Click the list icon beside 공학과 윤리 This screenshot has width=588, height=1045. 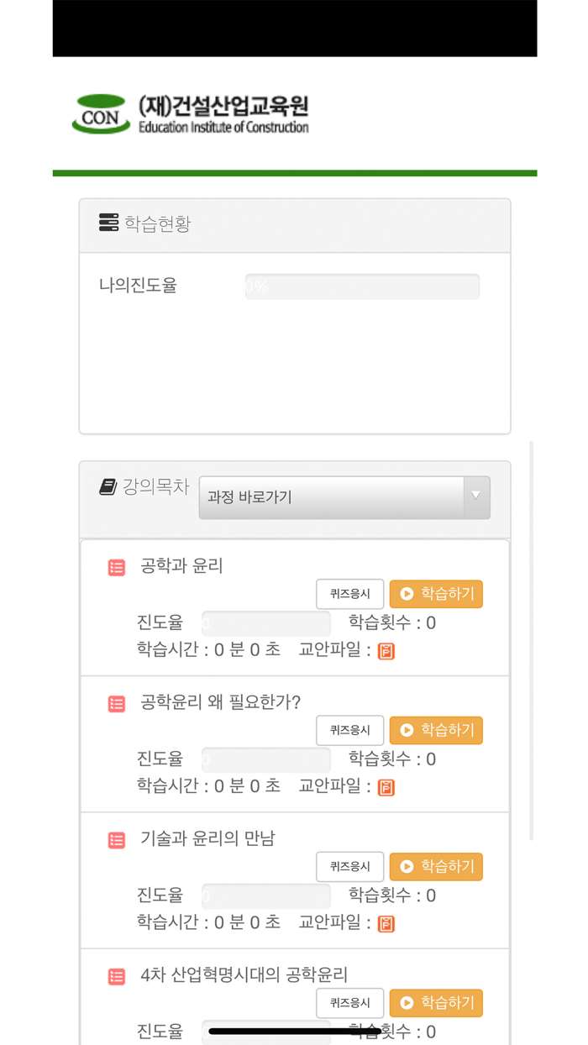click(117, 567)
